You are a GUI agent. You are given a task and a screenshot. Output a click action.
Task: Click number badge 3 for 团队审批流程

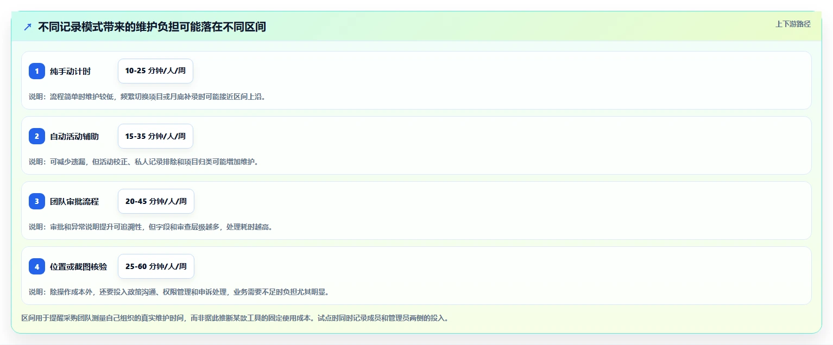tap(37, 201)
